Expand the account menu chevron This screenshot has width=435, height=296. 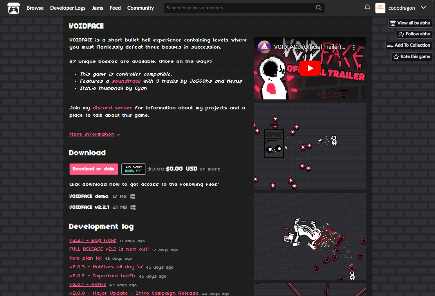pos(423,8)
